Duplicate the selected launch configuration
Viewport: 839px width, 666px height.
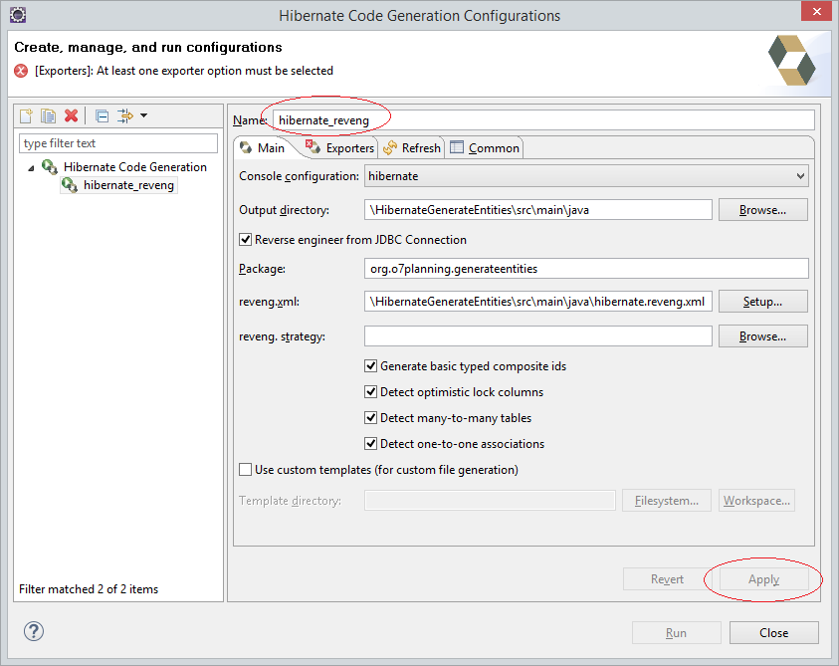click(49, 115)
